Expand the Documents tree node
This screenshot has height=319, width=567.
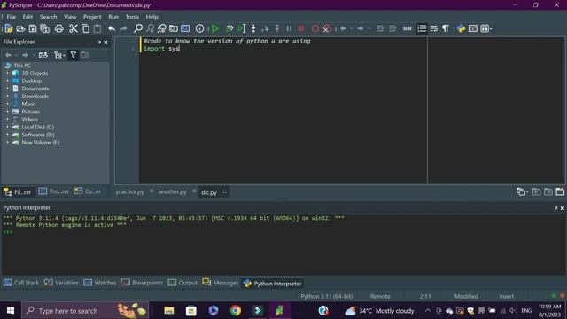(x=7, y=89)
